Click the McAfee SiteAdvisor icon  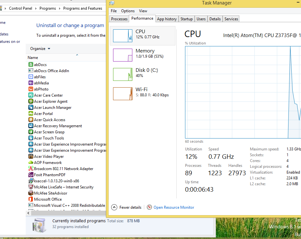[31, 193]
